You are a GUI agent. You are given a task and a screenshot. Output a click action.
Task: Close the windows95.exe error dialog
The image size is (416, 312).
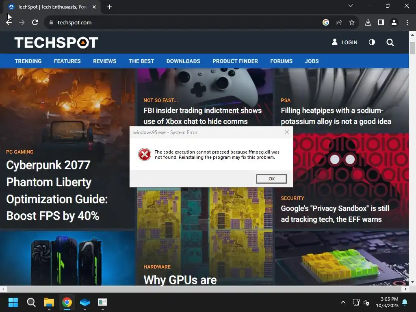point(287,132)
